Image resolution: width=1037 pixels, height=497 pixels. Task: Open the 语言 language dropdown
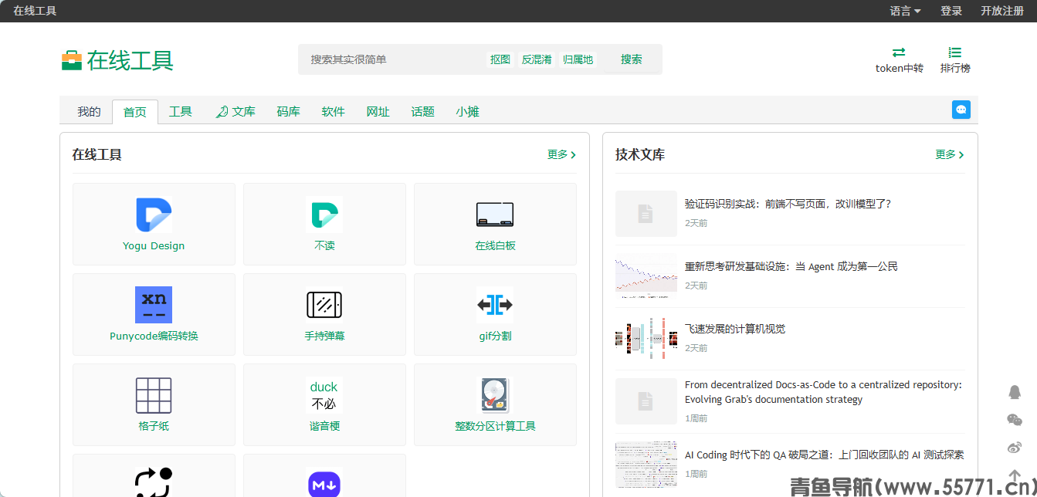click(x=905, y=11)
